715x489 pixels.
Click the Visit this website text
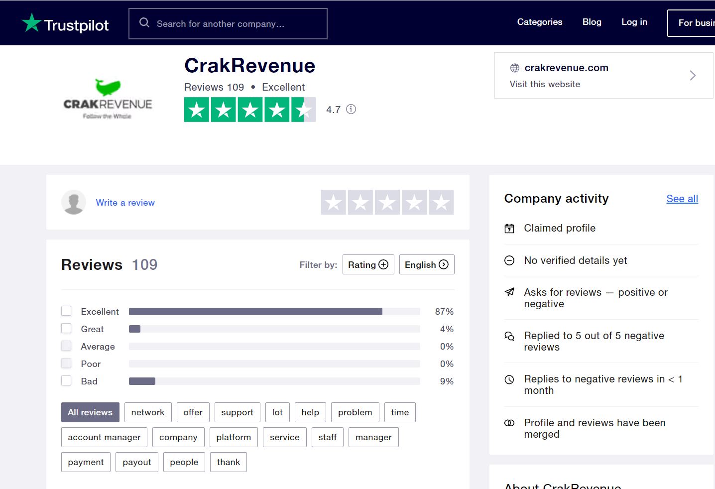pos(545,84)
